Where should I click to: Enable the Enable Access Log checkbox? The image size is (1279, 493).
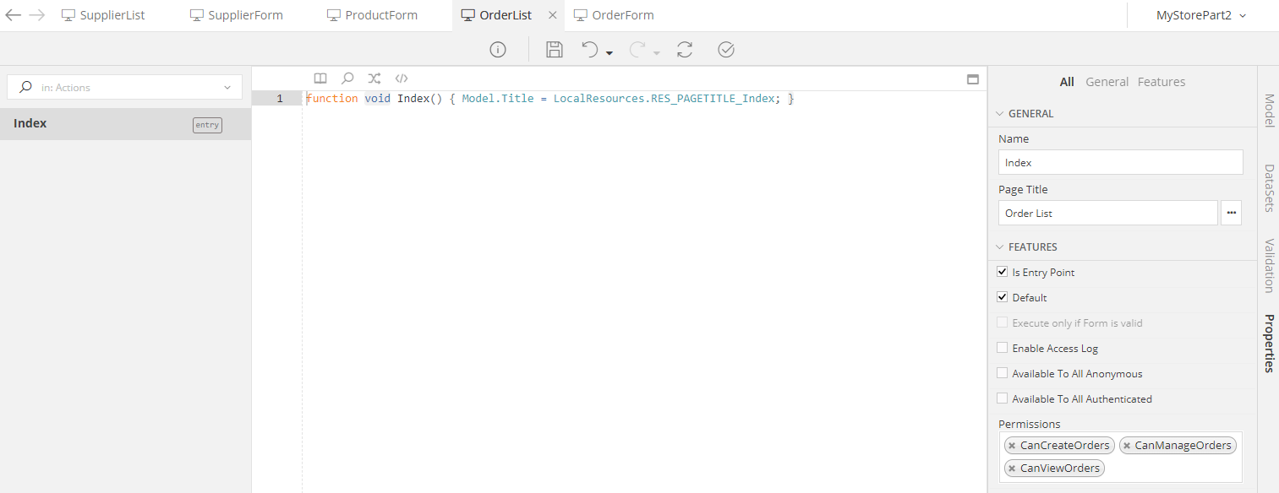pyautogui.click(x=1003, y=349)
